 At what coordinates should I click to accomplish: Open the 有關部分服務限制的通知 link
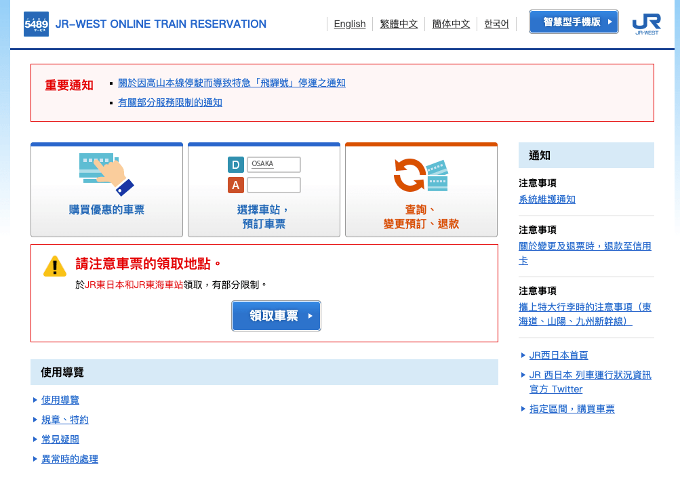(x=170, y=102)
